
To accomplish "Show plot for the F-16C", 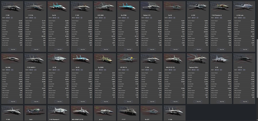I will pyautogui.click(x=82, y=49).
